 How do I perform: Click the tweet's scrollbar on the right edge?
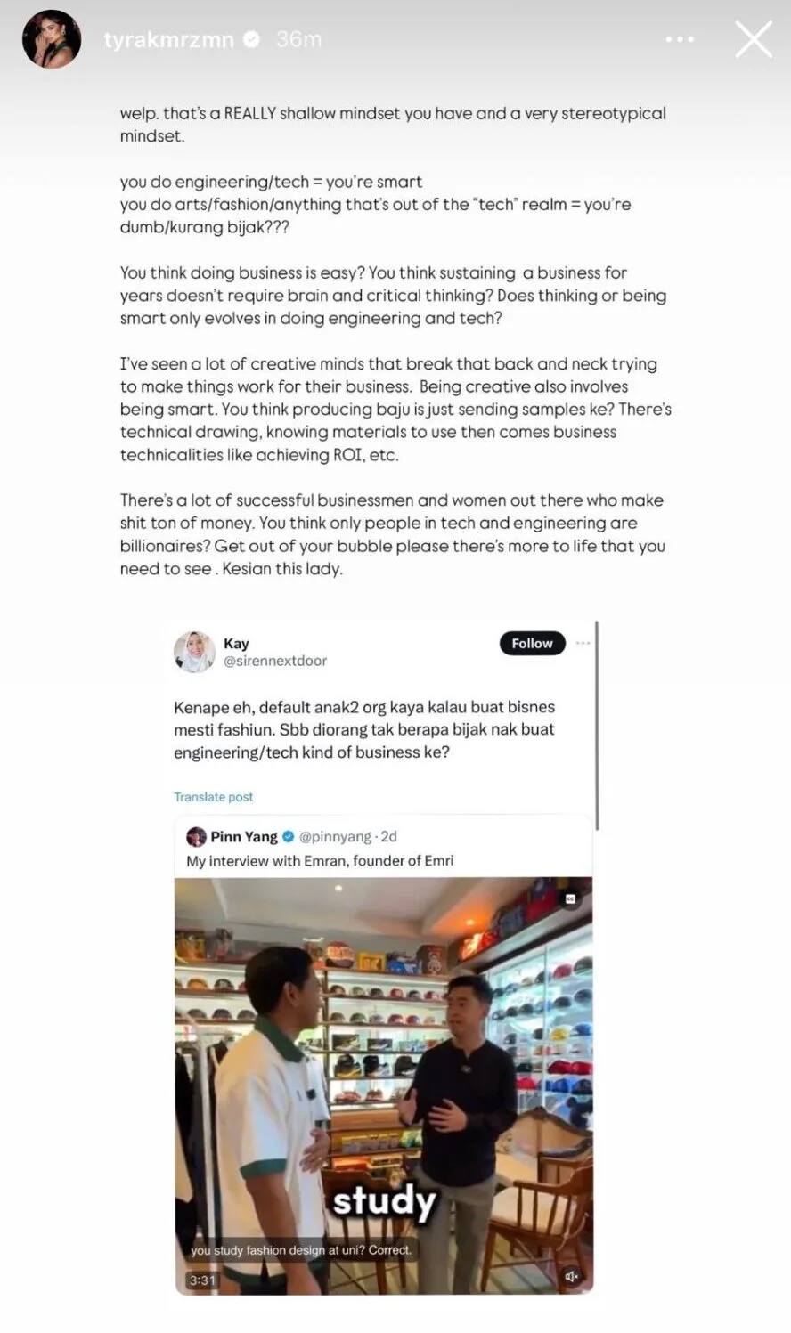coord(597,726)
